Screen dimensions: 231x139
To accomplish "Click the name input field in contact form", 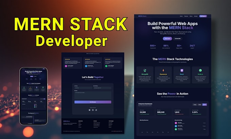I will coord(83,88).
